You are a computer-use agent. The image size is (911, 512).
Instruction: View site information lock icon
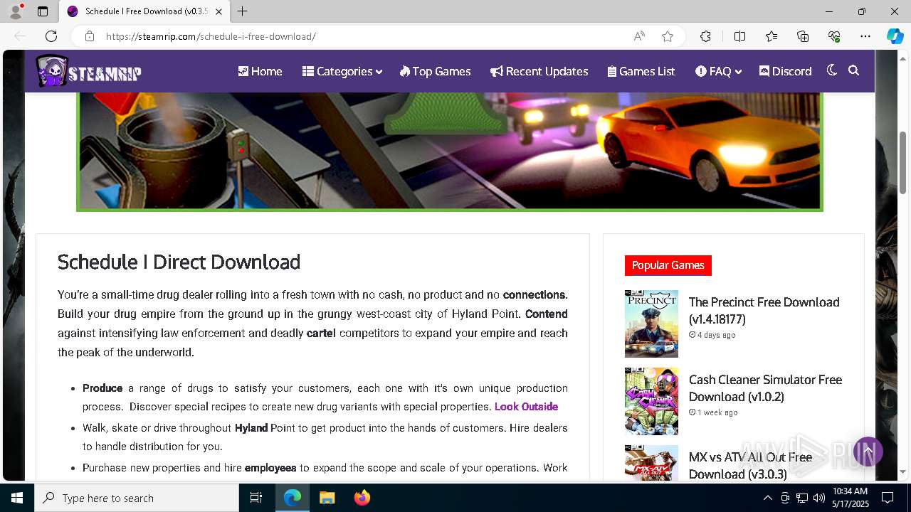tap(89, 36)
